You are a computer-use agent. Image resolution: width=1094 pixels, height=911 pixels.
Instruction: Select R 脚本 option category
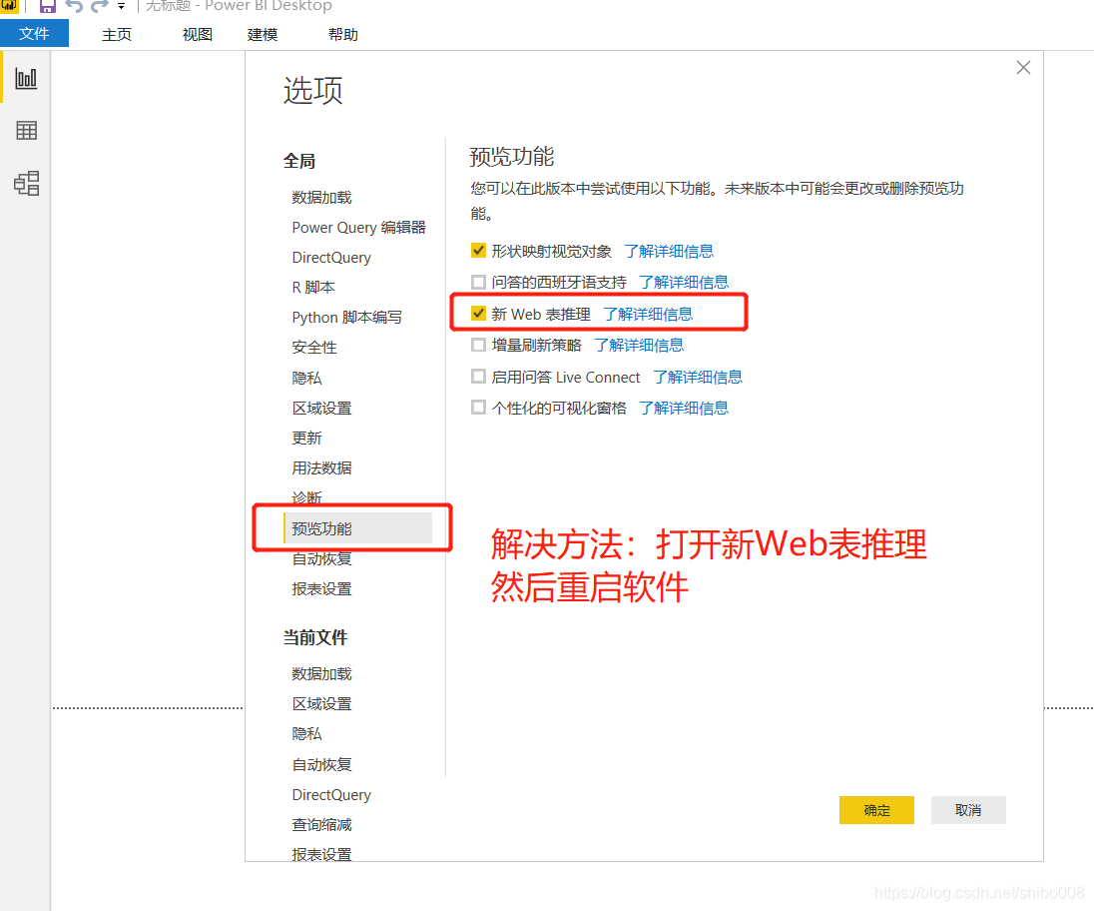tap(313, 288)
